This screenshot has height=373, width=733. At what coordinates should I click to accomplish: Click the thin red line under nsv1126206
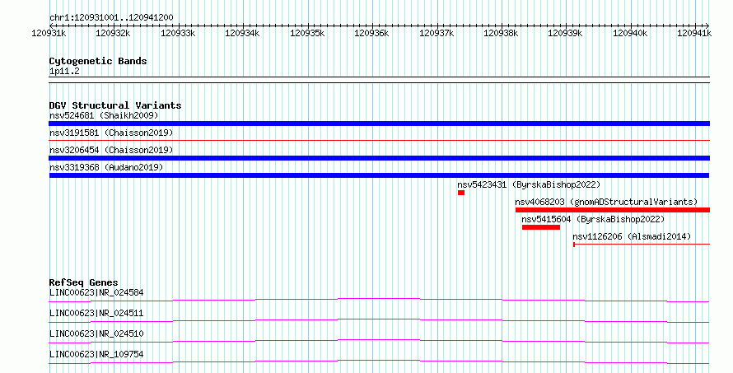pyautogui.click(x=642, y=244)
